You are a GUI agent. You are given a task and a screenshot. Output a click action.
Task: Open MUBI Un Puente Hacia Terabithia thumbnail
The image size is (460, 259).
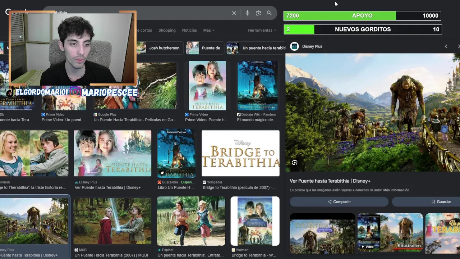pos(112,221)
